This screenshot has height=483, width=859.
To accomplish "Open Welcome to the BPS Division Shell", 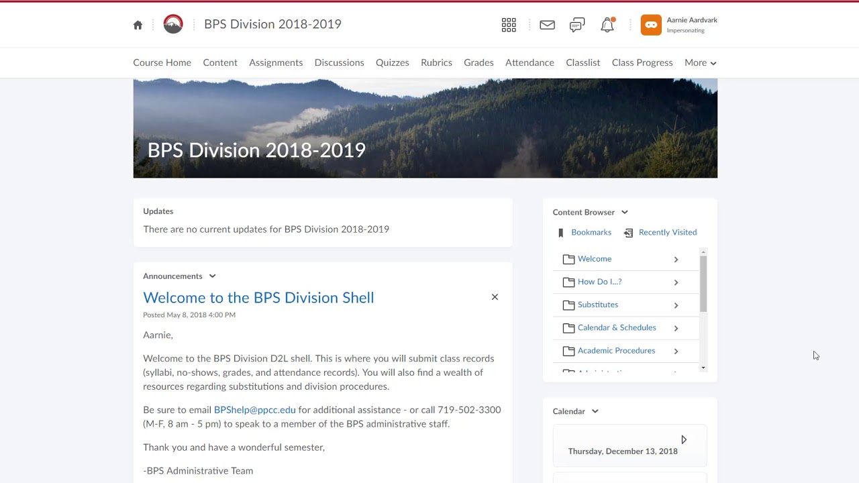I will (258, 297).
